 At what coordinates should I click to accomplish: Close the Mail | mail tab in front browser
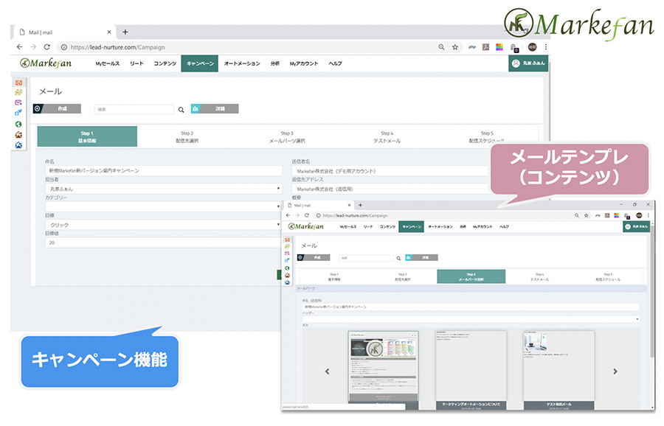point(350,205)
